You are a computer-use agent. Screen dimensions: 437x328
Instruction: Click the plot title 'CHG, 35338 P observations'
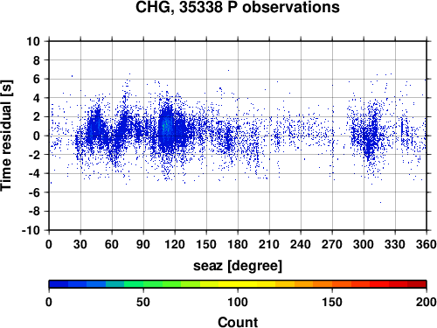(238, 7)
